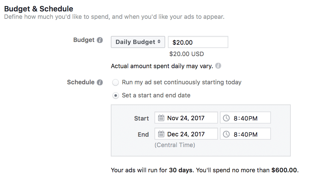Click the "(Central Time)" timezone label

tap(175, 145)
